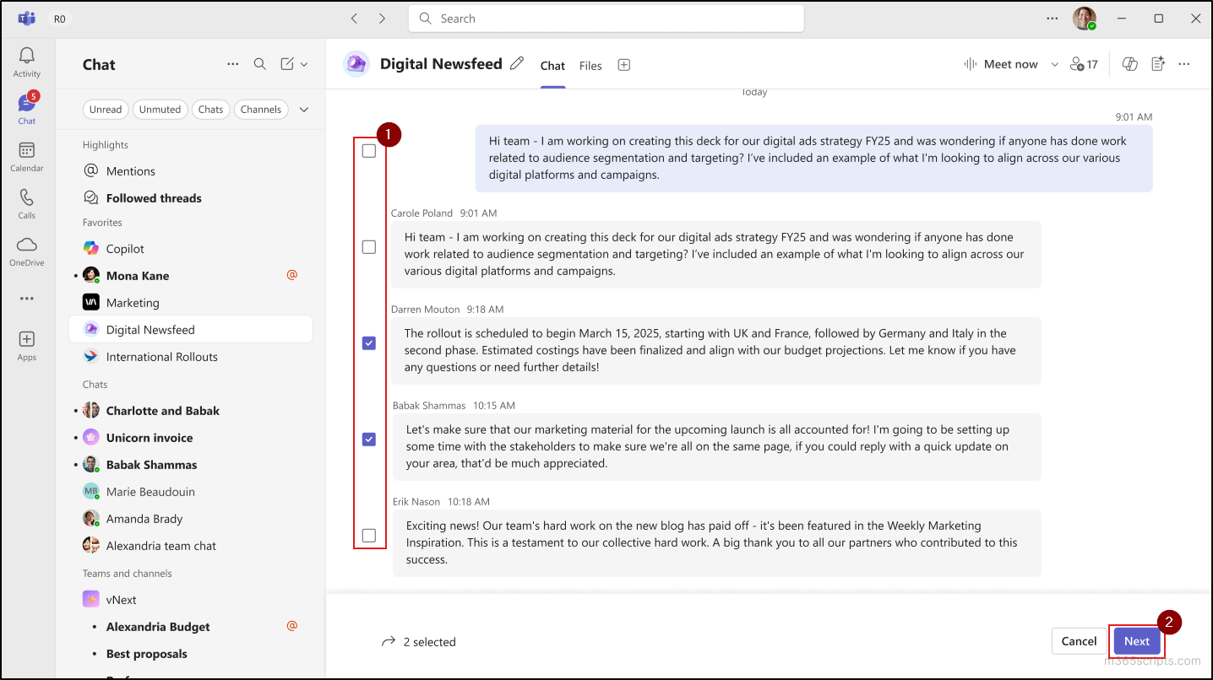Open the filter chevron beside Channels
1213x680 pixels.
click(304, 109)
